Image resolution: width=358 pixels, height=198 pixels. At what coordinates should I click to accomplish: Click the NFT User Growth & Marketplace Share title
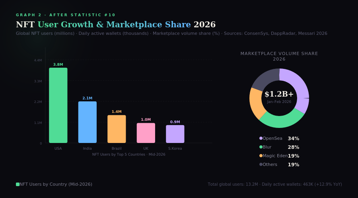[116, 25]
